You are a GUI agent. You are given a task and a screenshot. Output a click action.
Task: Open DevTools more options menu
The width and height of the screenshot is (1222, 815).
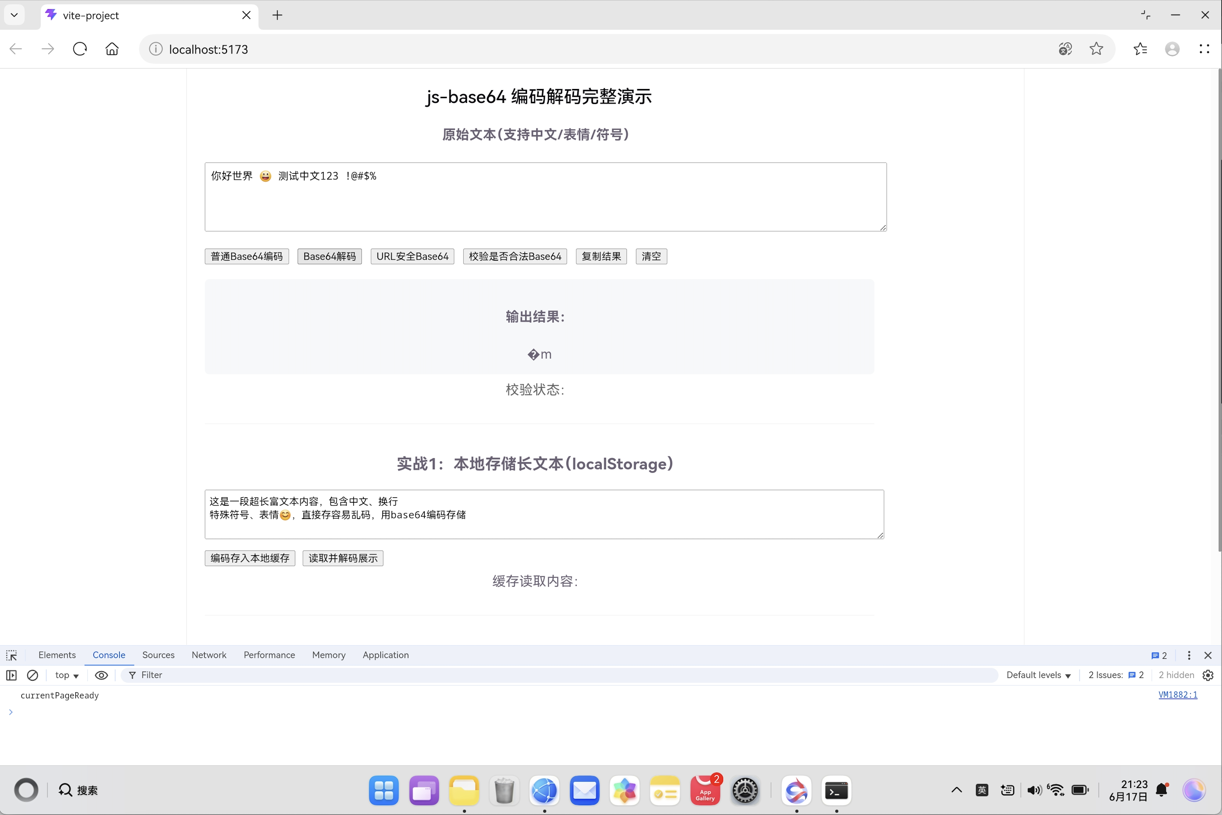(x=1189, y=655)
